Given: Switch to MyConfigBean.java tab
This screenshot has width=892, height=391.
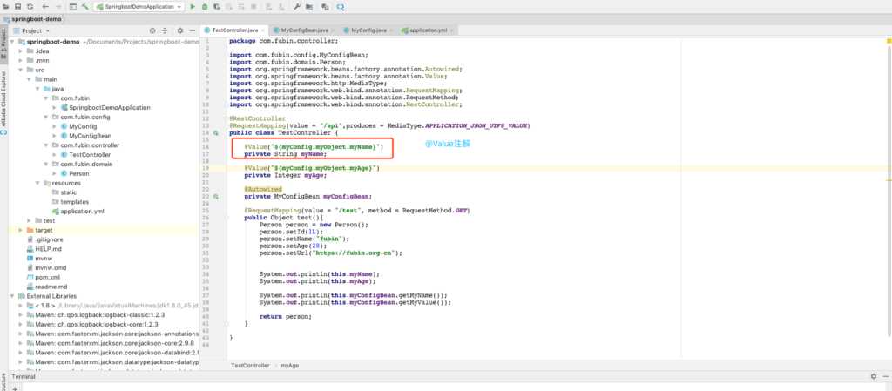Looking at the screenshot, I should pos(304,30).
